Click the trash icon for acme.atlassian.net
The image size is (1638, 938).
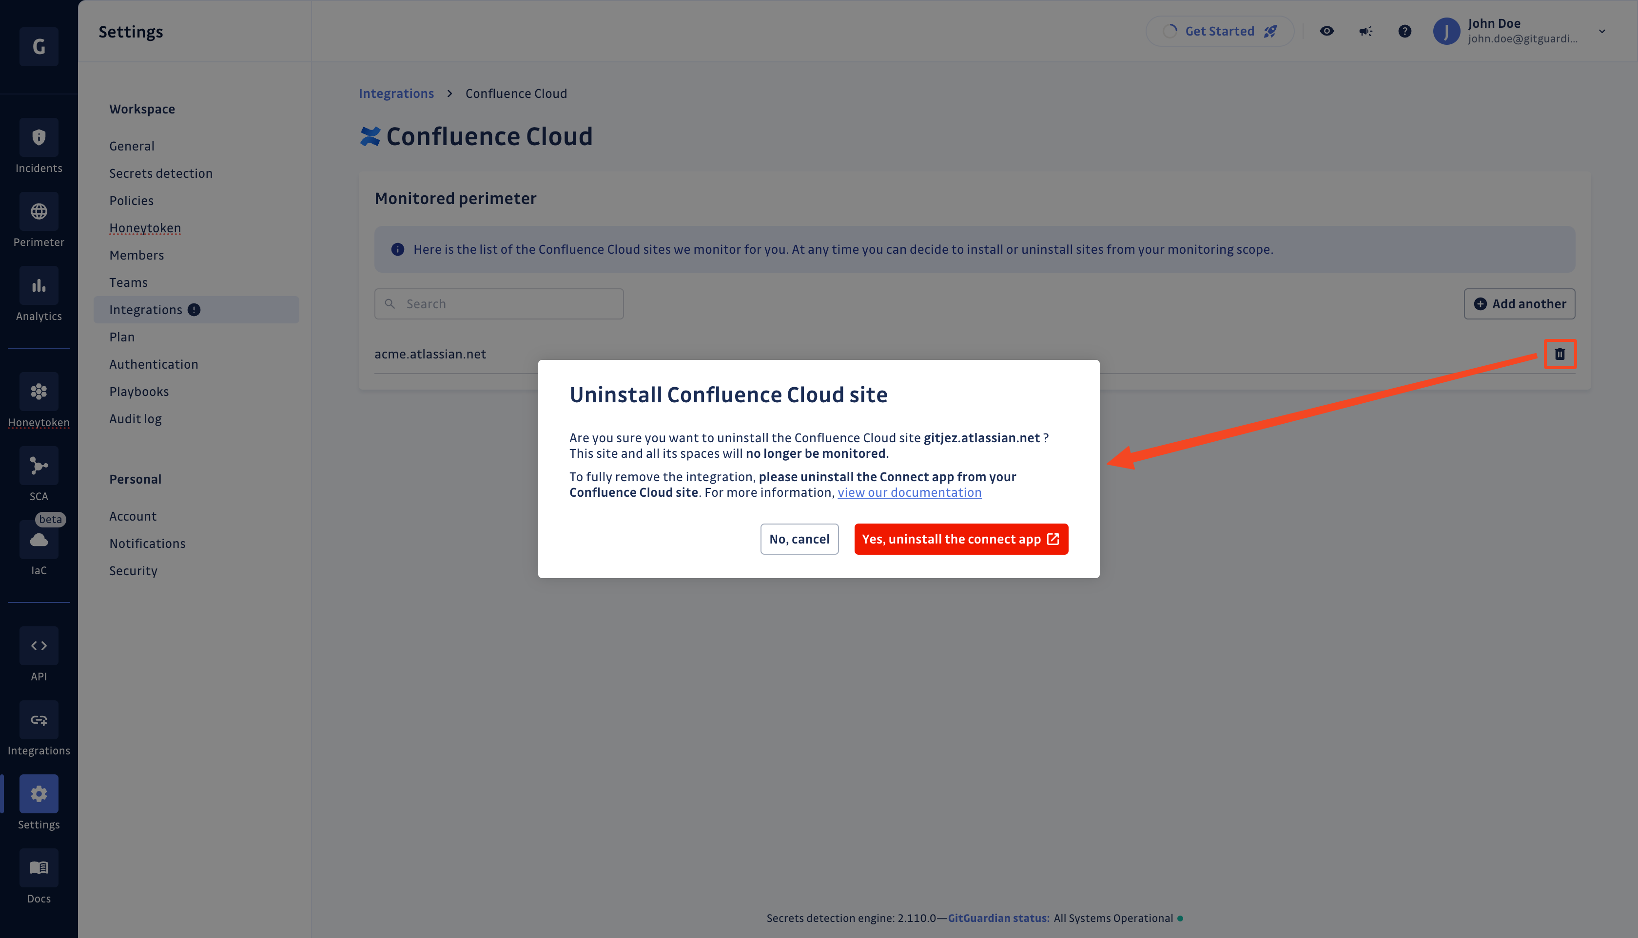pyautogui.click(x=1560, y=354)
